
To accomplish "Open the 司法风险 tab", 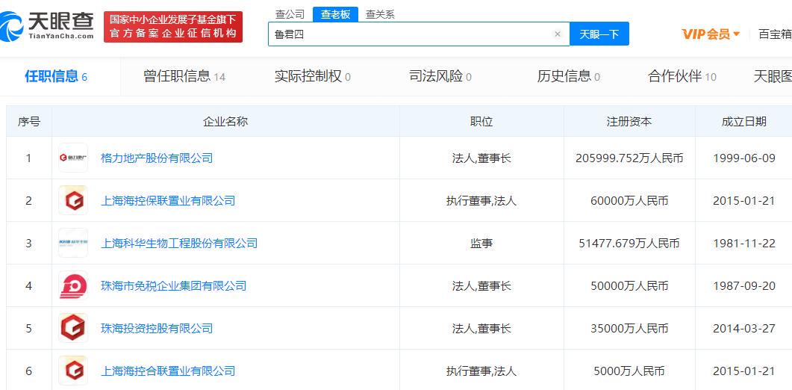I will point(440,76).
